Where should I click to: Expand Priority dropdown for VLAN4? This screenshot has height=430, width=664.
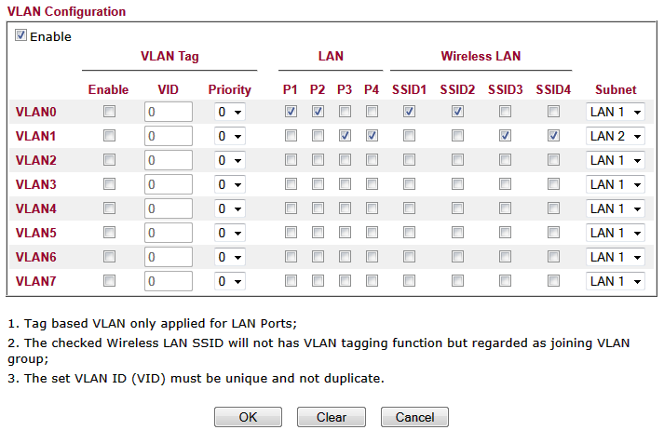click(229, 208)
